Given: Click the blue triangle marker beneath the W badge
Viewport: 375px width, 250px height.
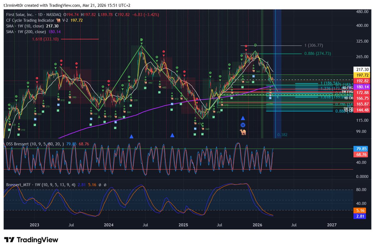Looking at the screenshot, I should (x=243, y=118).
